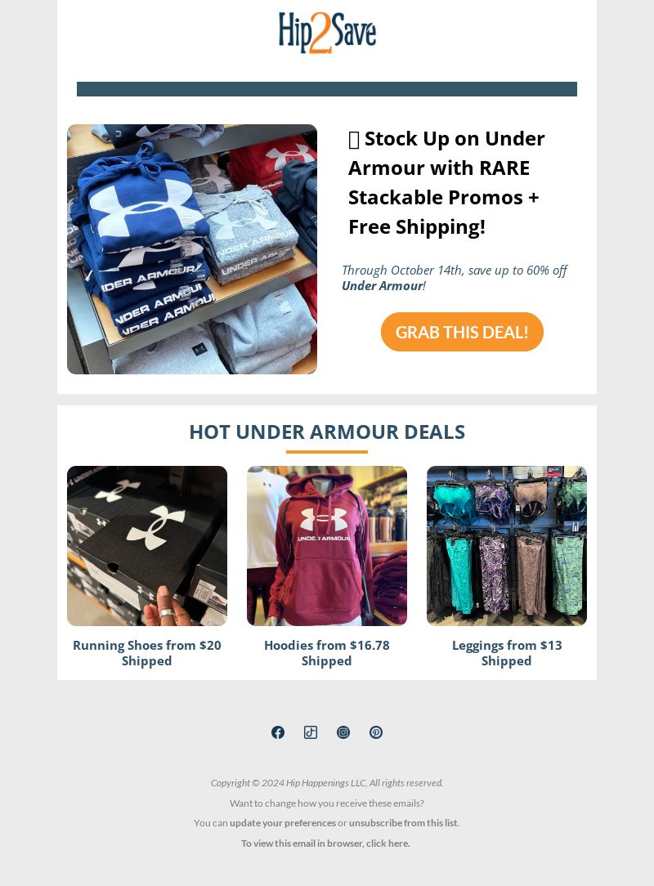The height and width of the screenshot is (886, 654).
Task: Click update your preferences link
Action: pyautogui.click(x=283, y=823)
